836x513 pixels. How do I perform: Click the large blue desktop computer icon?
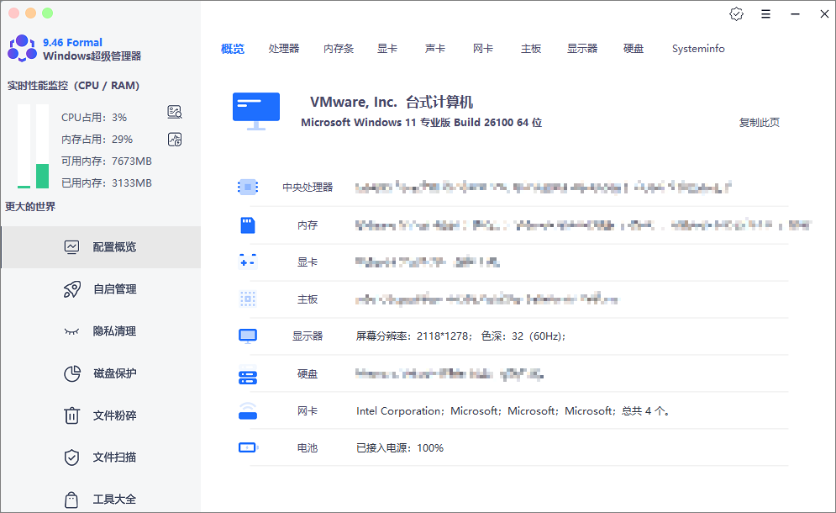coord(256,111)
